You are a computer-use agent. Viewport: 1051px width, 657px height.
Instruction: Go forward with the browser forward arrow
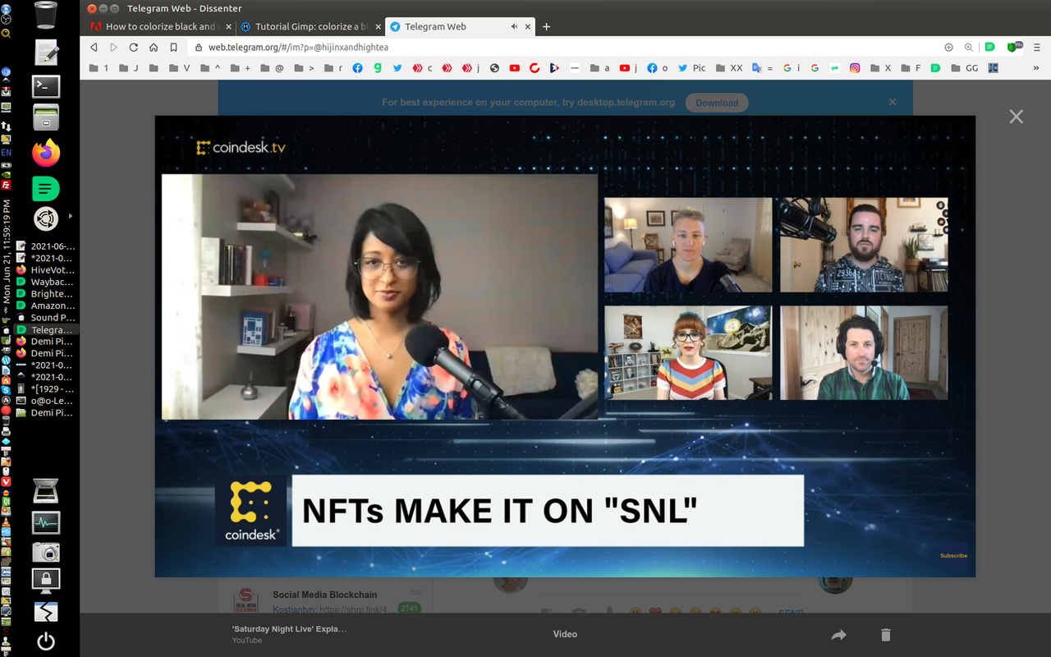[x=113, y=48]
